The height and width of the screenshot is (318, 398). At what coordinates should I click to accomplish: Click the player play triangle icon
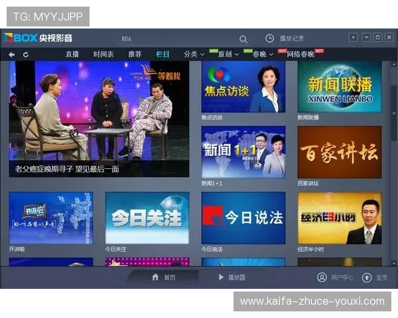pos(222,277)
